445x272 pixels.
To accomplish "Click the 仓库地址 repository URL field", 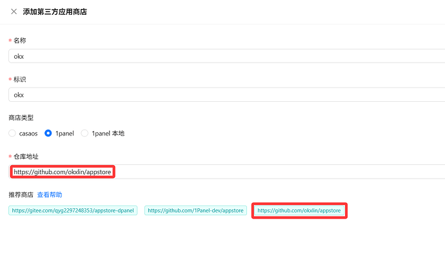I will click(x=227, y=171).
